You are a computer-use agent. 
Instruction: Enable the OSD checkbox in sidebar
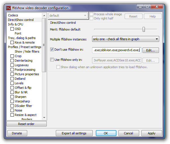click(x=12, y=29)
